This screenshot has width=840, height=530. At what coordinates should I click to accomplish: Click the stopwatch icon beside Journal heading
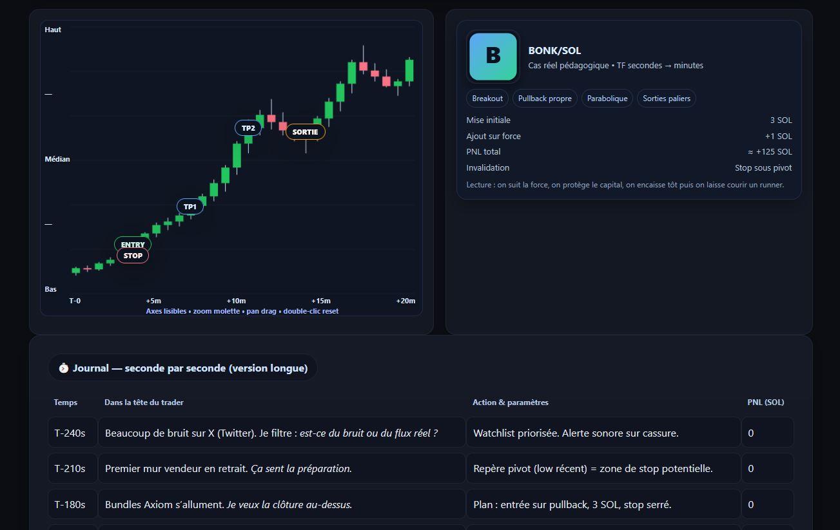pyautogui.click(x=63, y=368)
